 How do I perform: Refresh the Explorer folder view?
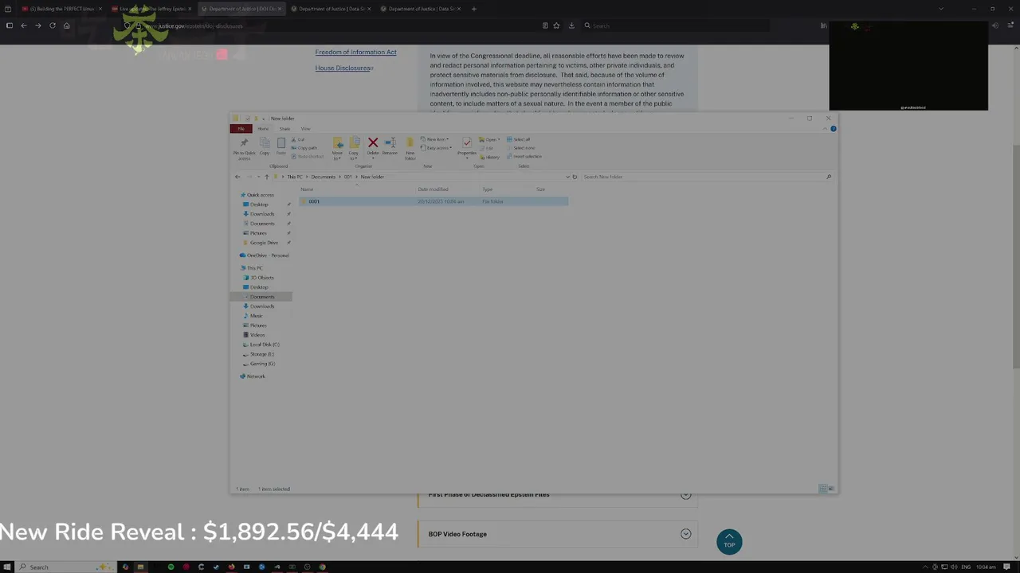pos(575,177)
